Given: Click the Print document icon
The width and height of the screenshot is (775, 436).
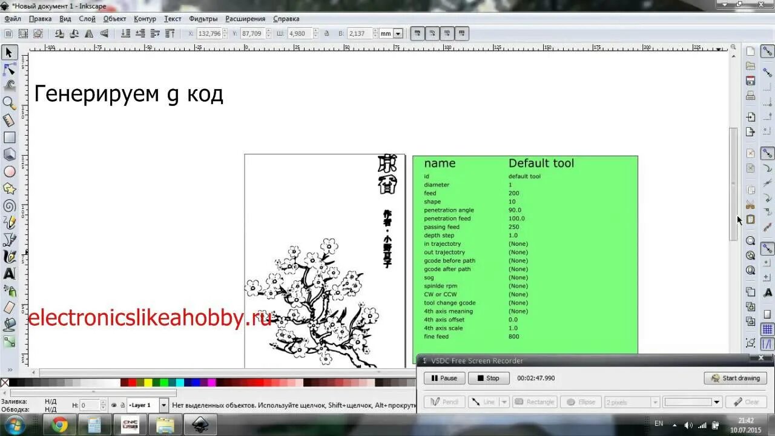Looking at the screenshot, I should 750,96.
